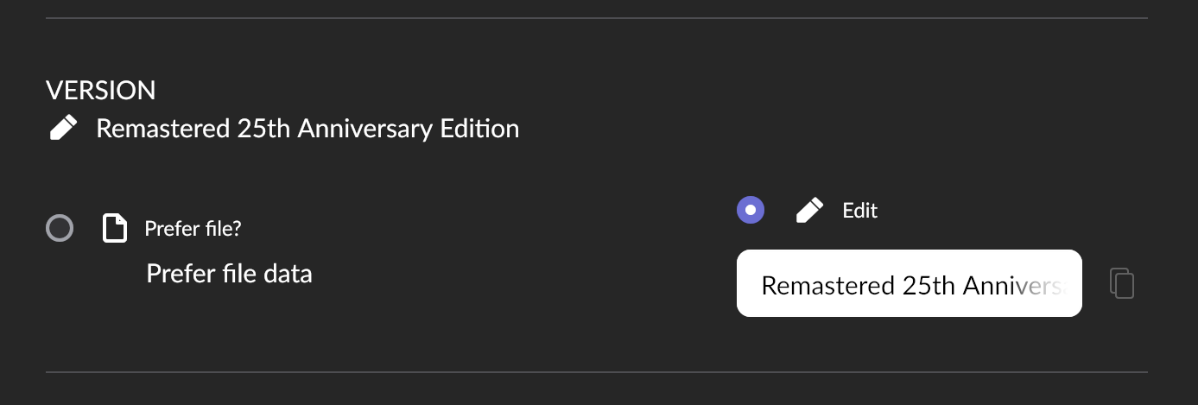Screen dimensions: 1198x405
Task: Copy the version value using the copy icon
Action: 1121,284
